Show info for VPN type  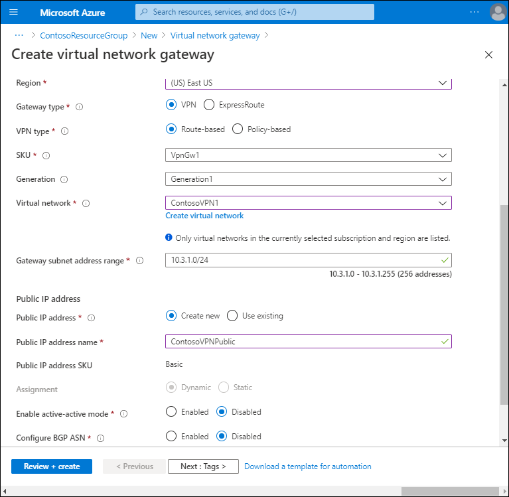pyautogui.click(x=64, y=131)
